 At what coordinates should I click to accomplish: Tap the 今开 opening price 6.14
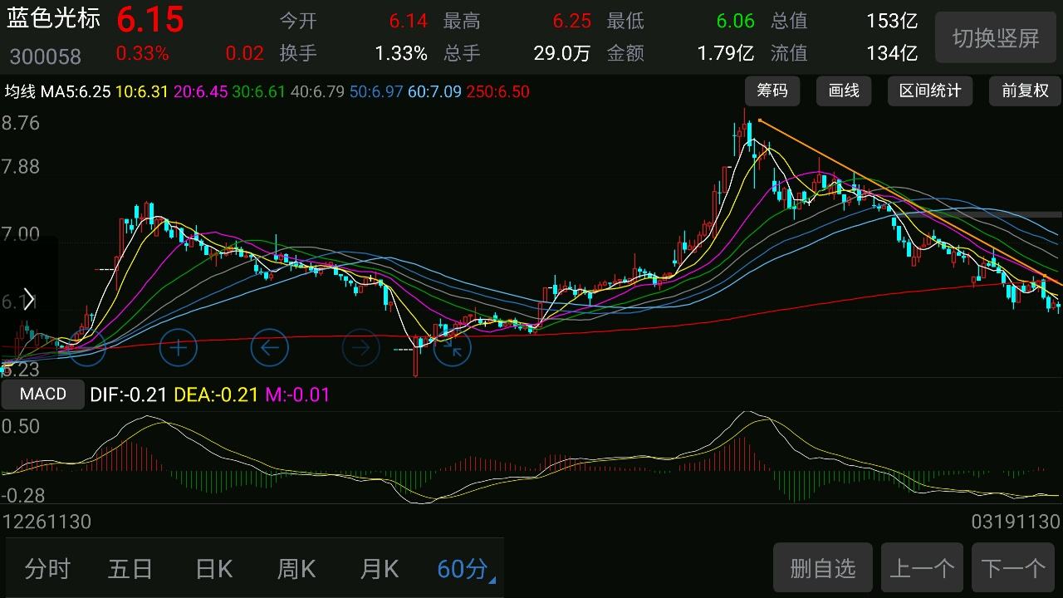click(x=409, y=22)
